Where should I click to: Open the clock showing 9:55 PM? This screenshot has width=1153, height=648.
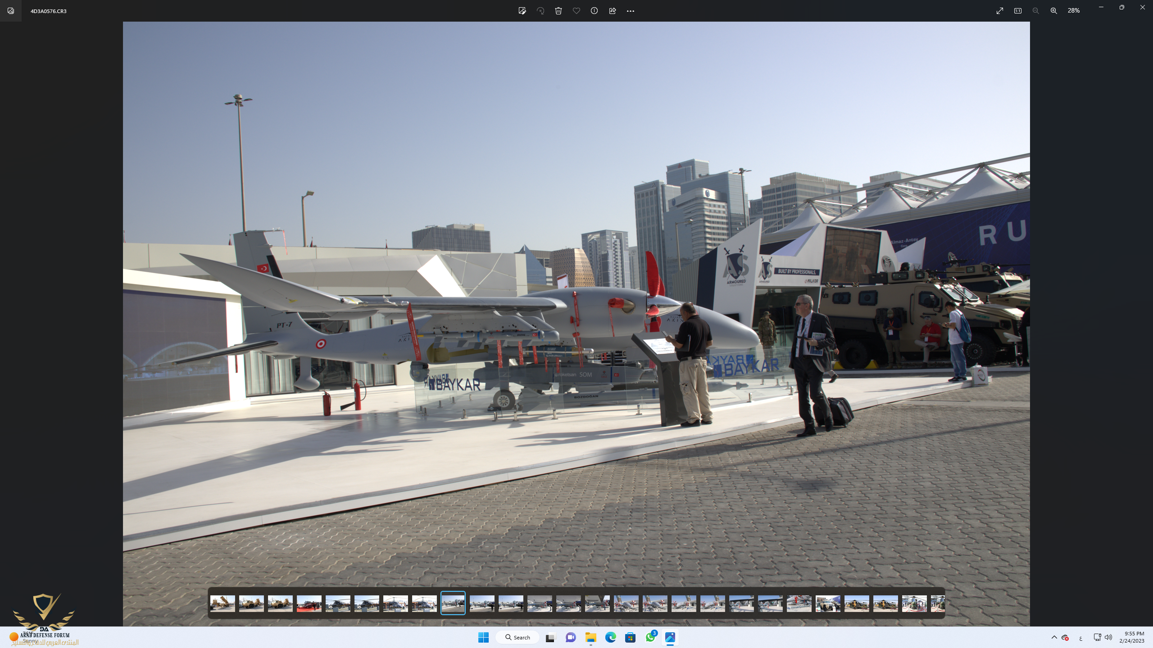tap(1131, 637)
